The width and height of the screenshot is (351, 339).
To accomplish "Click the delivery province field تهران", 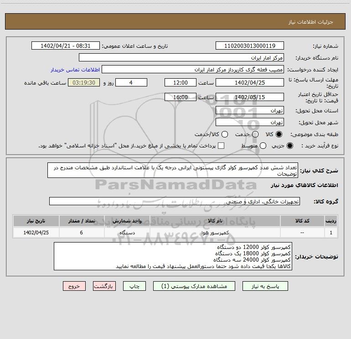I will [250, 110].
